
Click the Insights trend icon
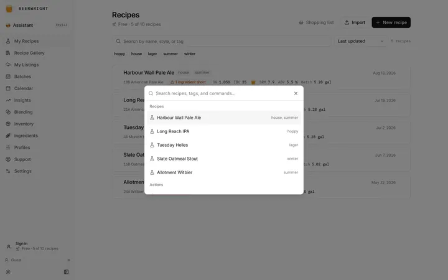point(8,100)
